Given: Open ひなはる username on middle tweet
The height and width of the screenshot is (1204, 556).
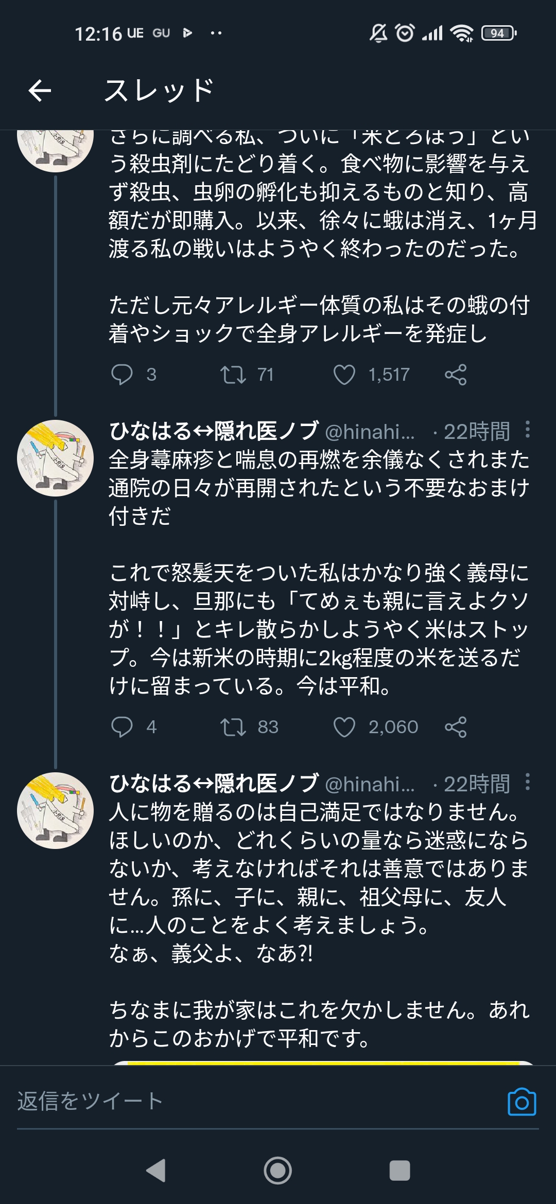Looking at the screenshot, I should [x=214, y=431].
